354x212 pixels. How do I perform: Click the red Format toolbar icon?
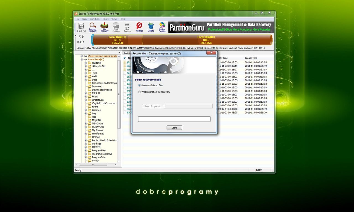[x=139, y=27]
